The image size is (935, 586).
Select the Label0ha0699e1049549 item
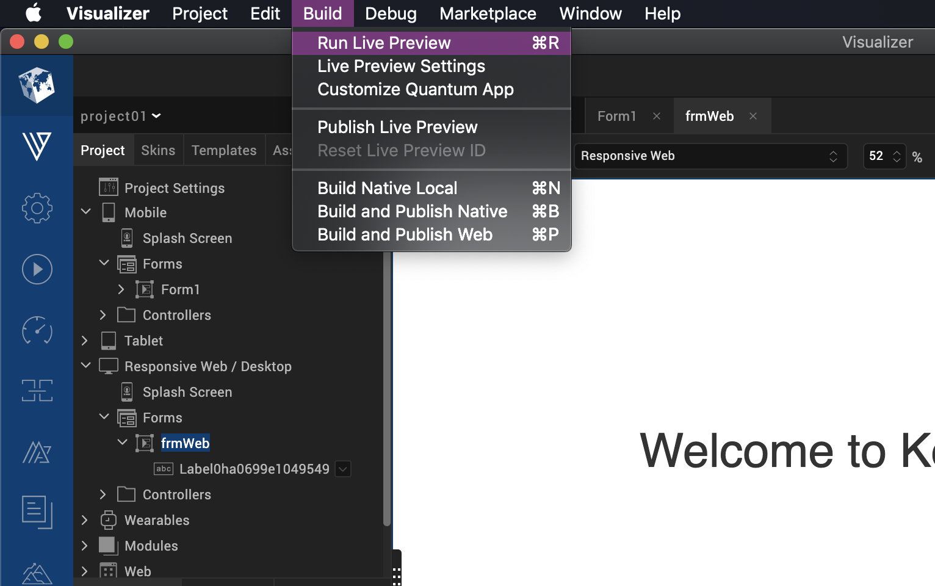pos(254,469)
